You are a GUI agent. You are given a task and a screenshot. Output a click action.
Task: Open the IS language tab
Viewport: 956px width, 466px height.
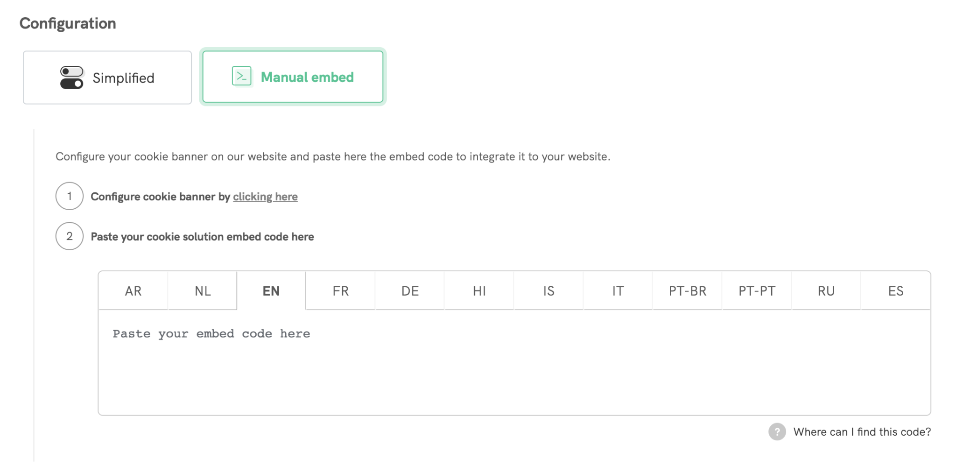pyautogui.click(x=548, y=290)
